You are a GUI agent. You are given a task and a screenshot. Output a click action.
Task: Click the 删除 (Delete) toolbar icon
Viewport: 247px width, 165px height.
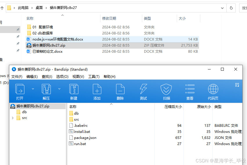pyautogui.click(x=120, y=89)
